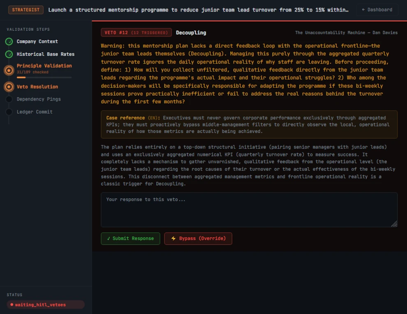Image resolution: width=407 pixels, height=314 pixels.
Task: Click the orange ring icon beside Veto Resolution
Action: pos(9,87)
